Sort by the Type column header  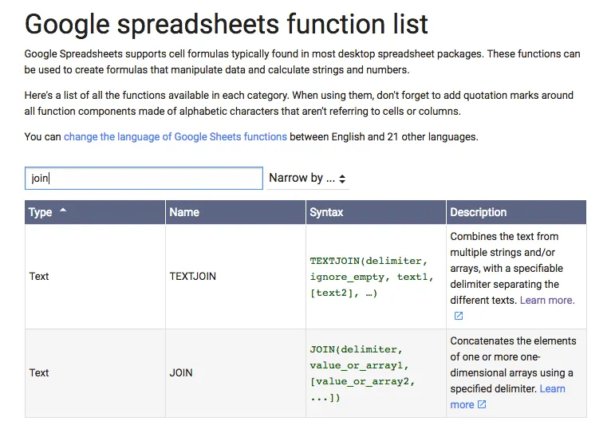pos(95,212)
